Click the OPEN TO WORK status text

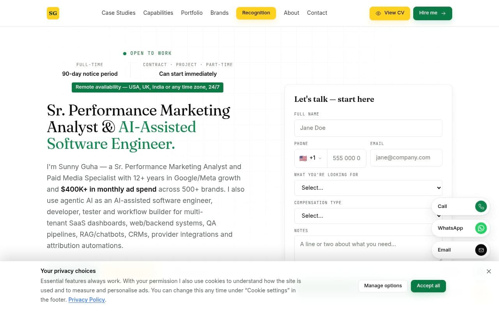151,53
